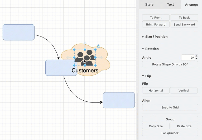This screenshot has height=140, width=202.
Task: Switch to the Text tab
Action: pos(170,4)
